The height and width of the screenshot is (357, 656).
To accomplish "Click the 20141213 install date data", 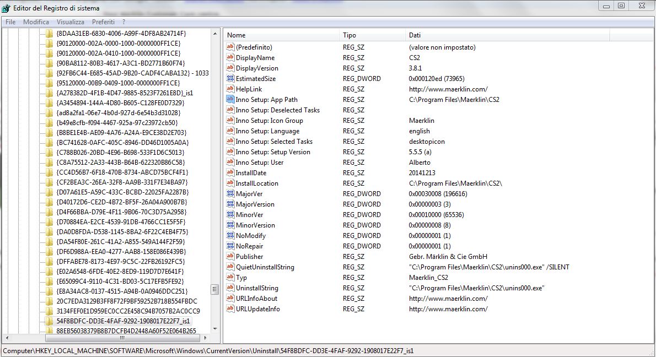I will coord(422,172).
